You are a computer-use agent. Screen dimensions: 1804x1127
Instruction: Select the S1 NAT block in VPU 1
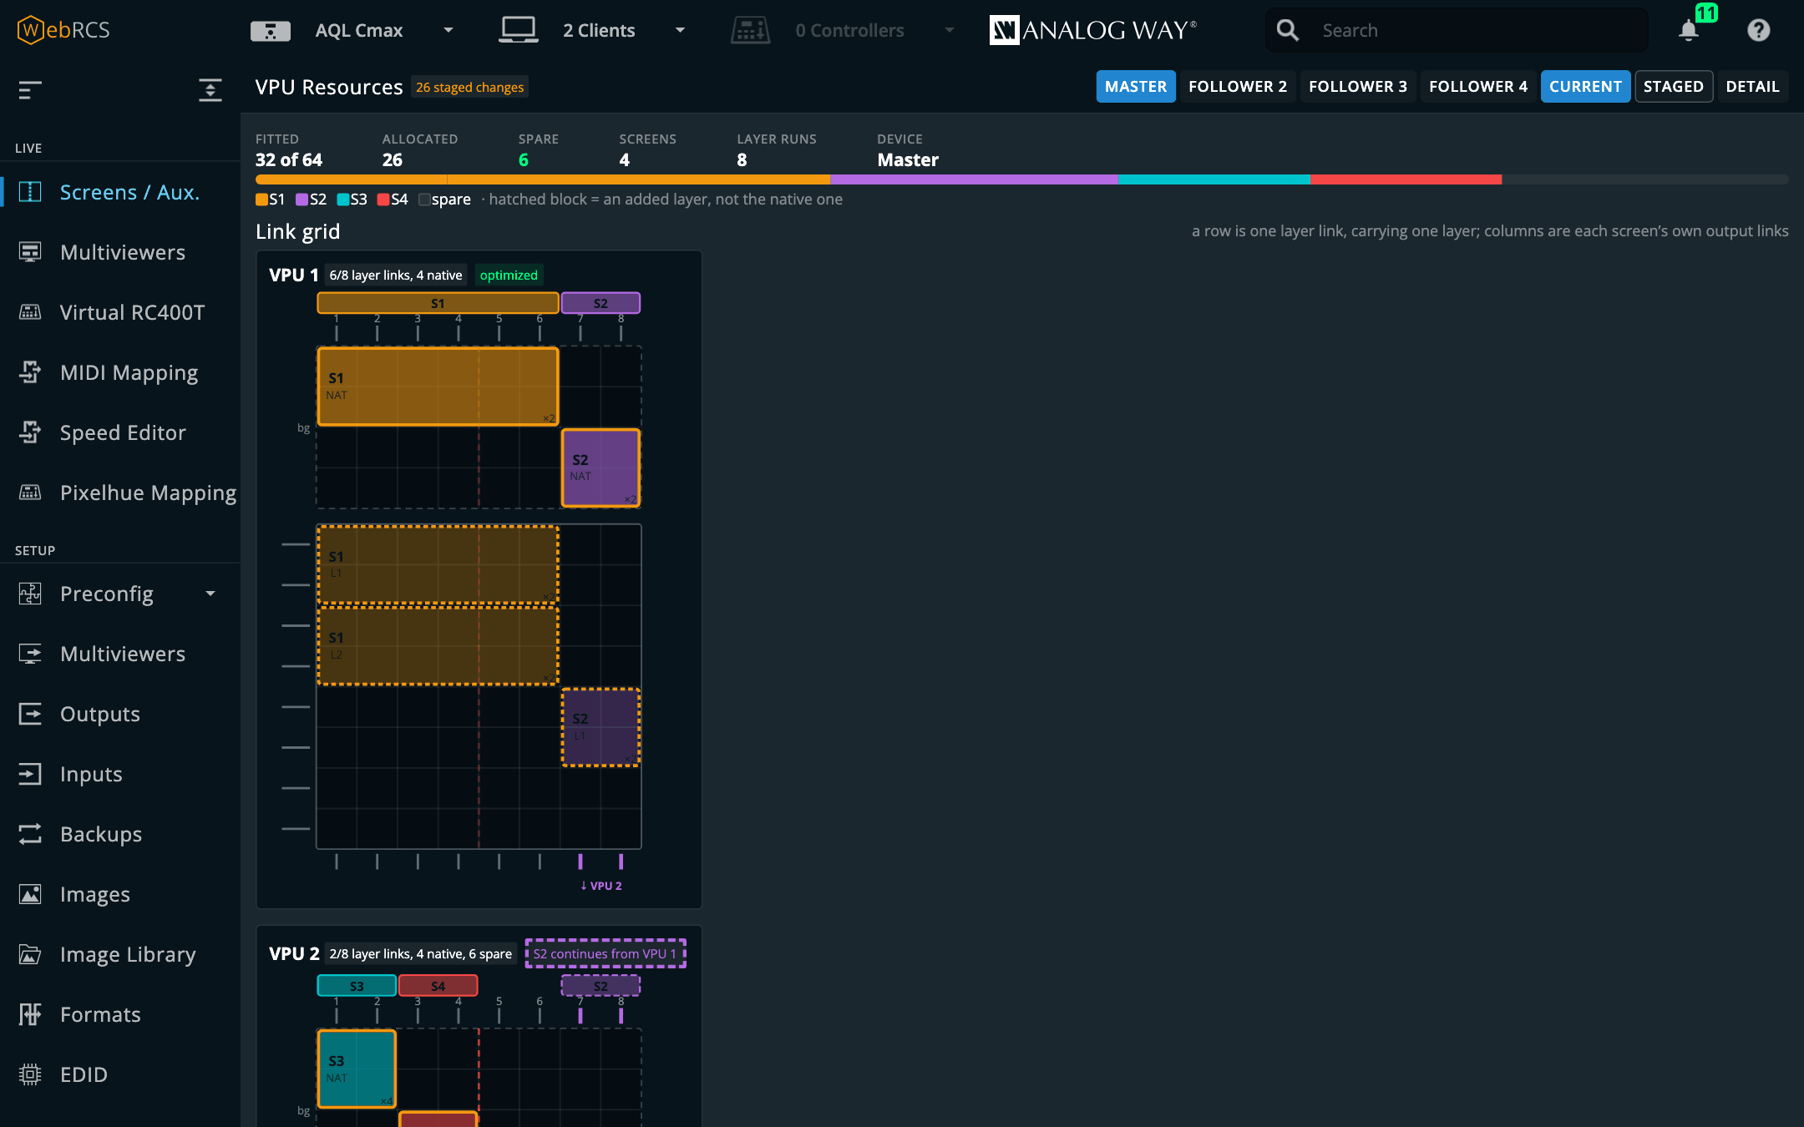tap(438, 387)
